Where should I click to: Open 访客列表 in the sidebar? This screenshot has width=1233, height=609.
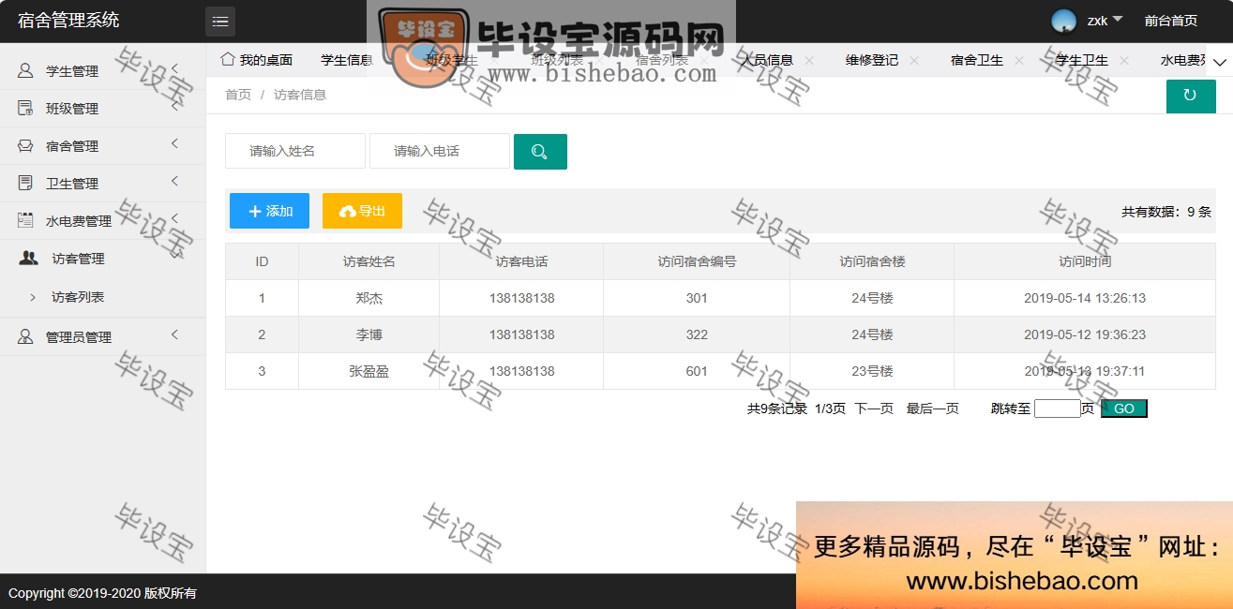pyautogui.click(x=78, y=297)
